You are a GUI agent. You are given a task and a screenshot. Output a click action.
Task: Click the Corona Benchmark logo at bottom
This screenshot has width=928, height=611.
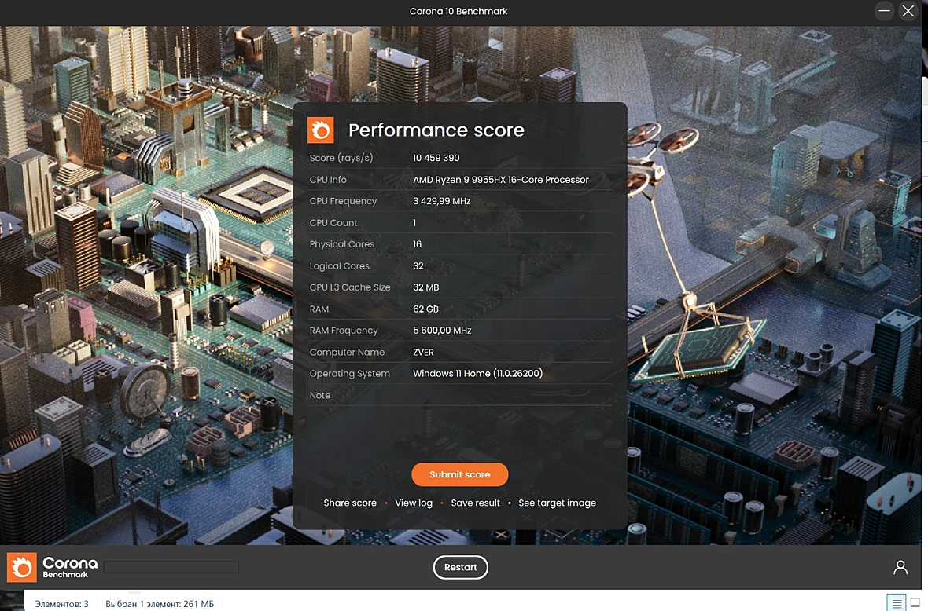[x=52, y=567]
